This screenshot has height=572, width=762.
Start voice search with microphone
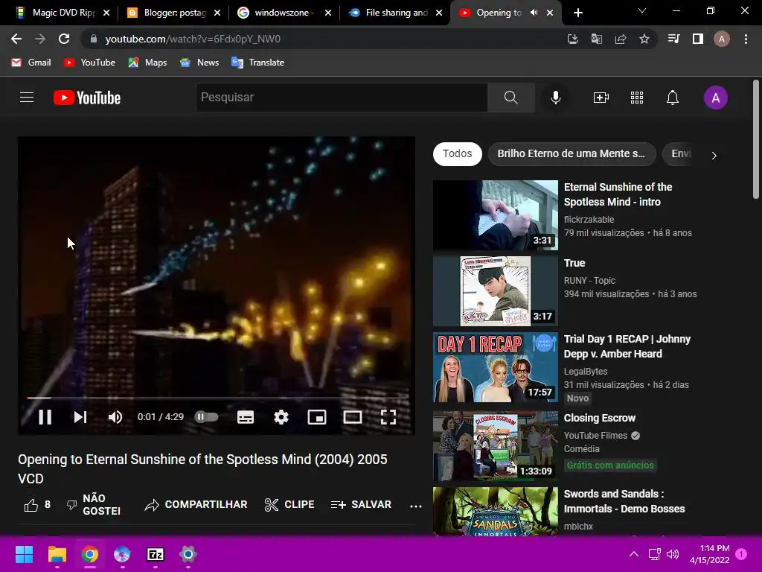click(555, 98)
